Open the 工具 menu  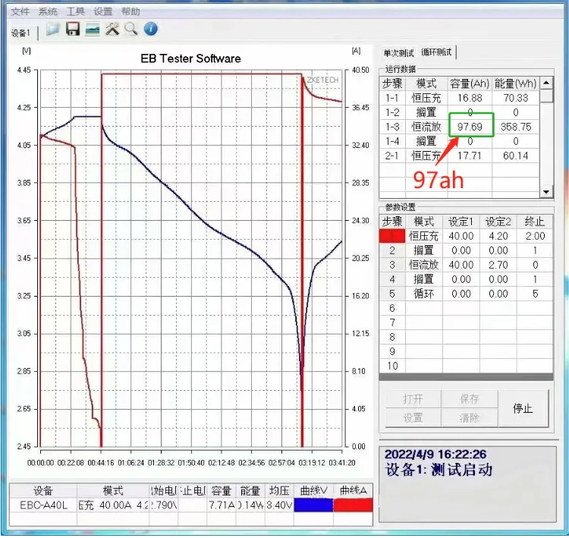pyautogui.click(x=75, y=11)
